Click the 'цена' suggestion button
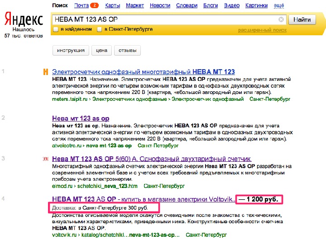The image size is (326, 244). pos(102,51)
